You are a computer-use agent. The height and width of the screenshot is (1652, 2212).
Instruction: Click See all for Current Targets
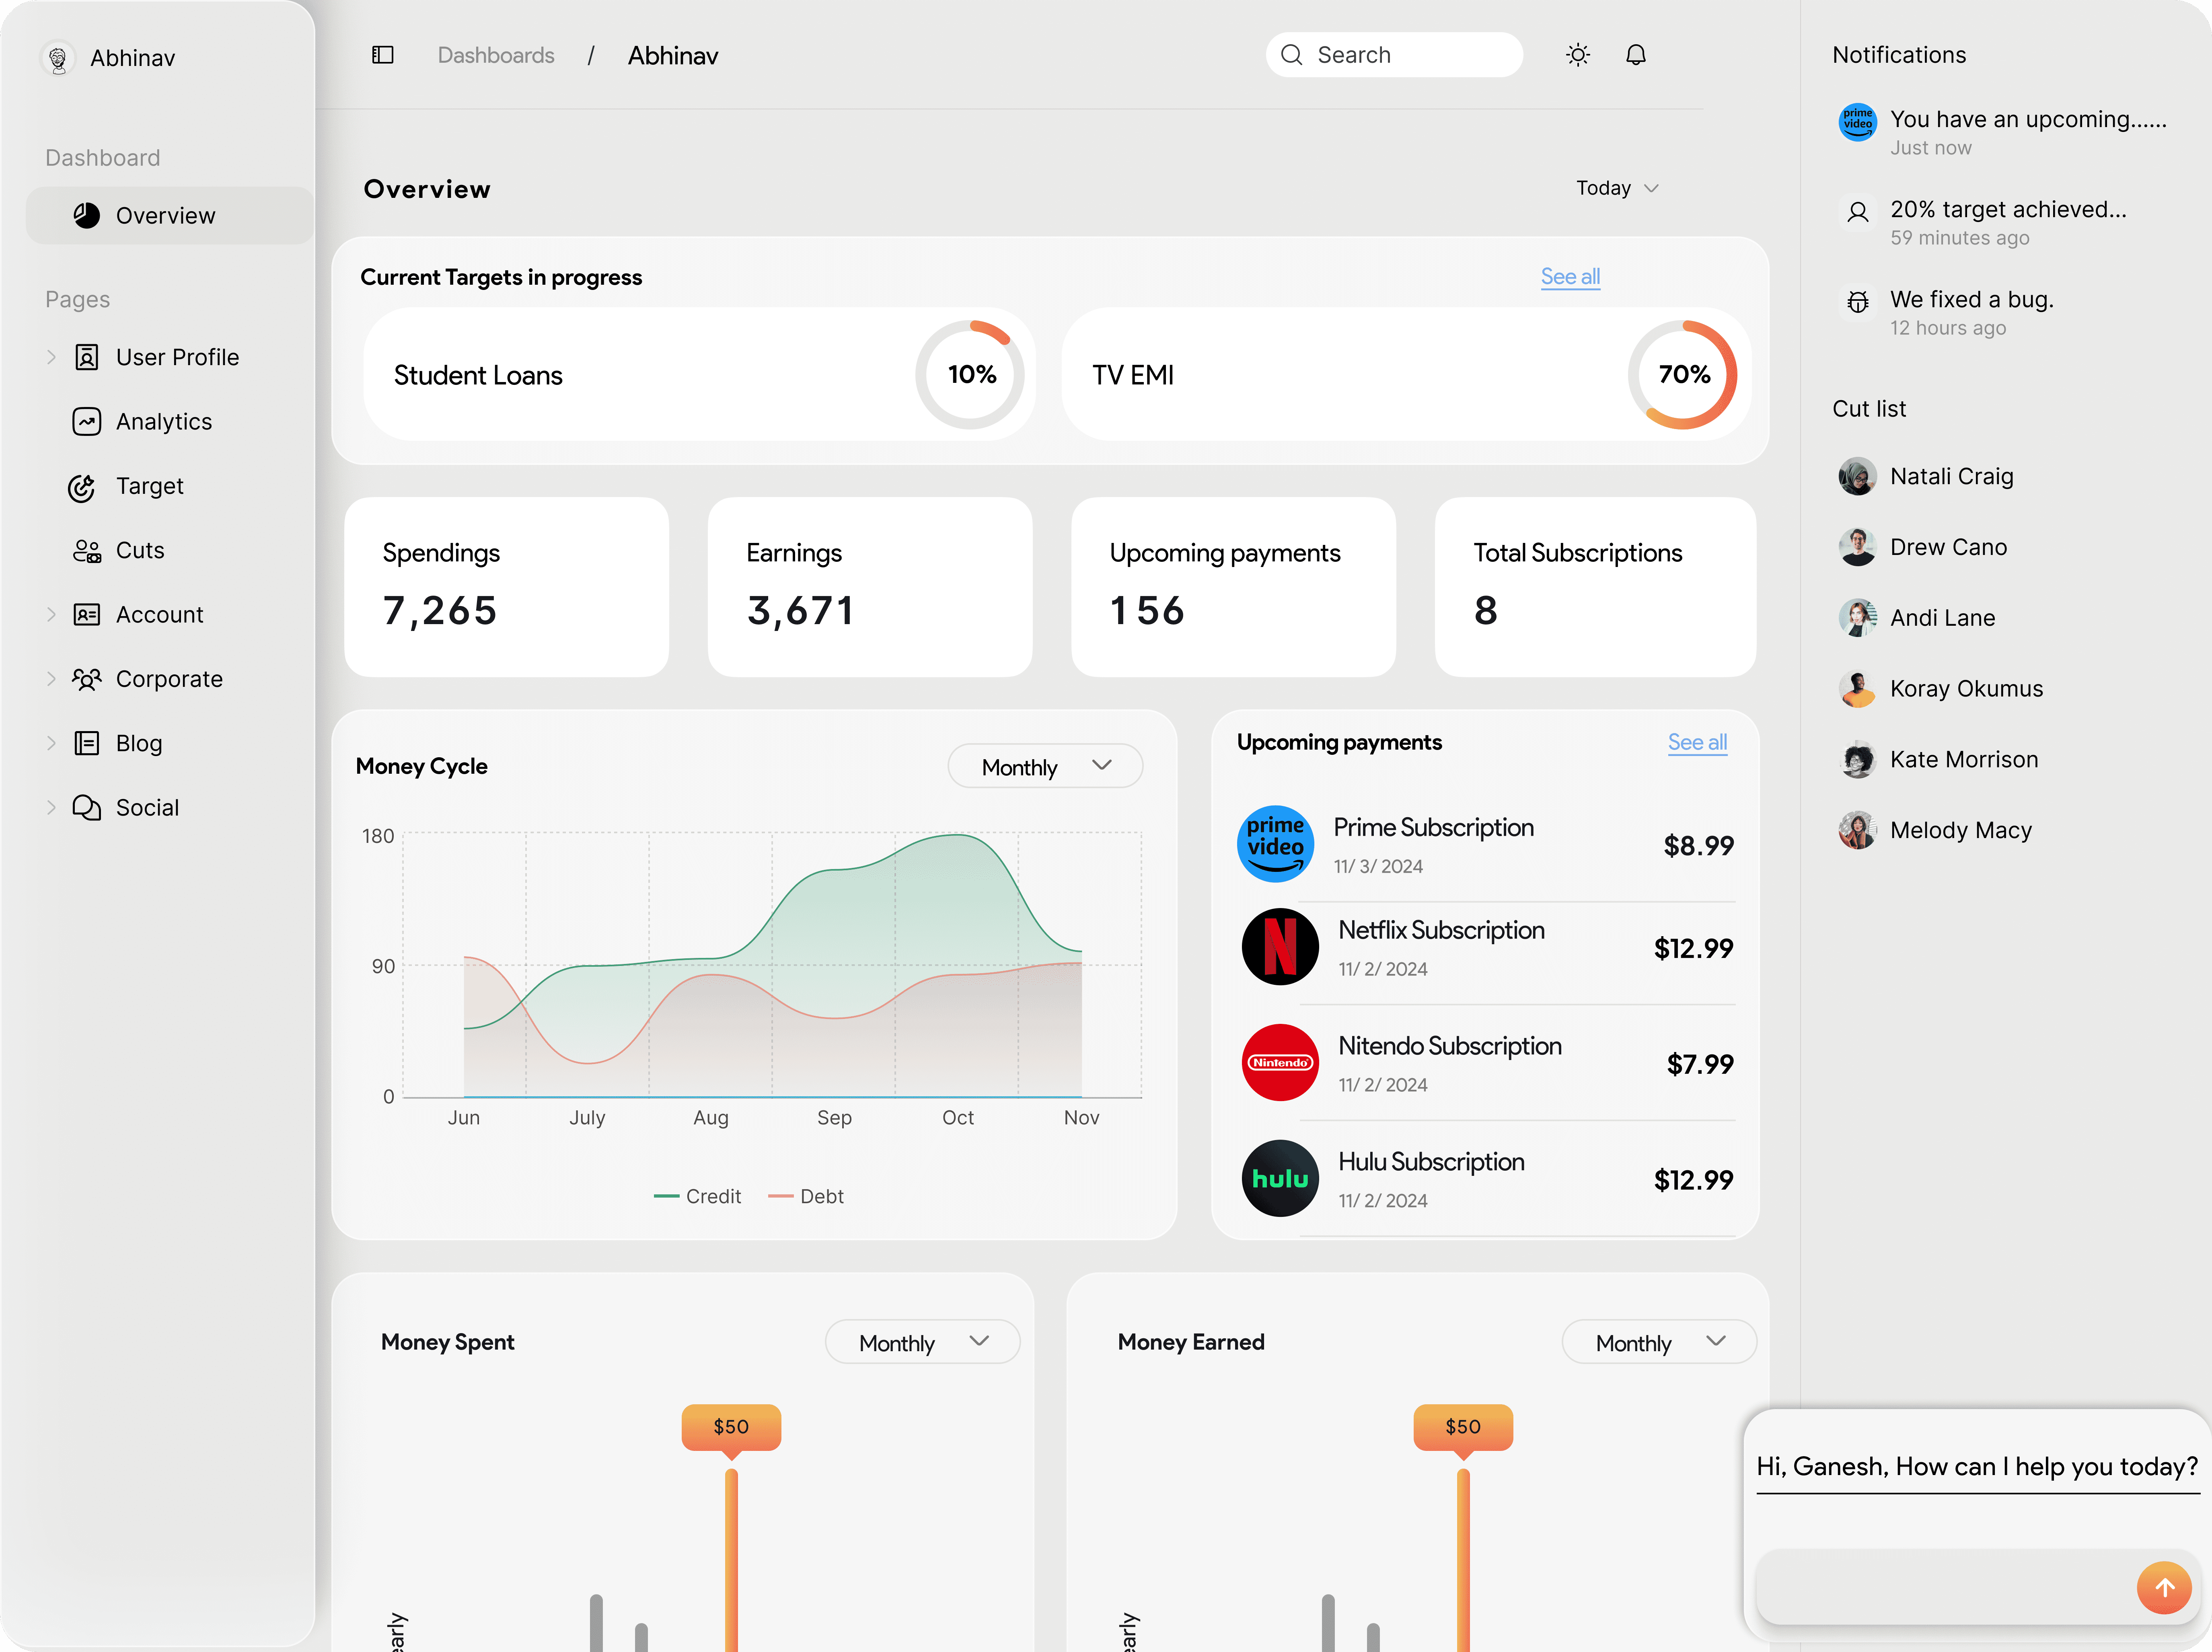coord(1570,277)
